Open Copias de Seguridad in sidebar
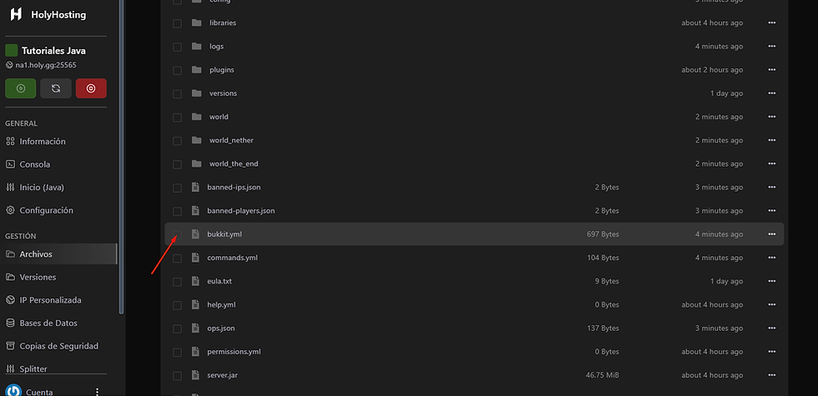818x396 pixels. pos(58,346)
